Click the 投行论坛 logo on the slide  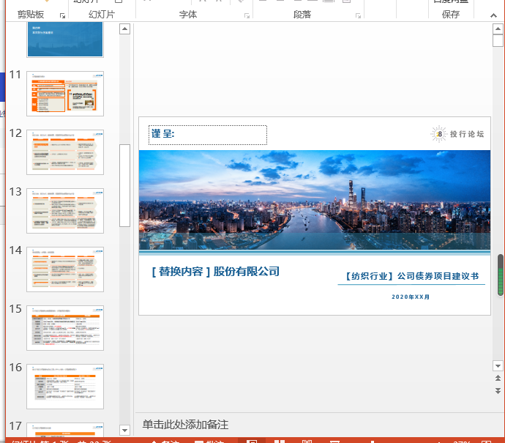pos(458,133)
